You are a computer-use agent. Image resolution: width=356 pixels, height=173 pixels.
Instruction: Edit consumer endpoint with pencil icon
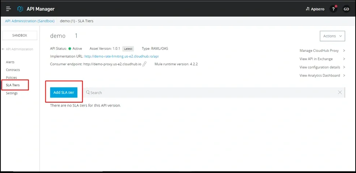145,64
